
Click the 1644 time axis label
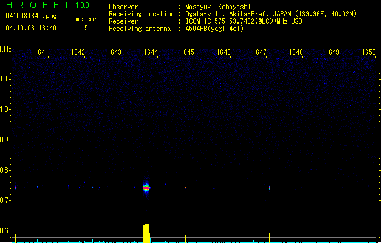(x=151, y=52)
